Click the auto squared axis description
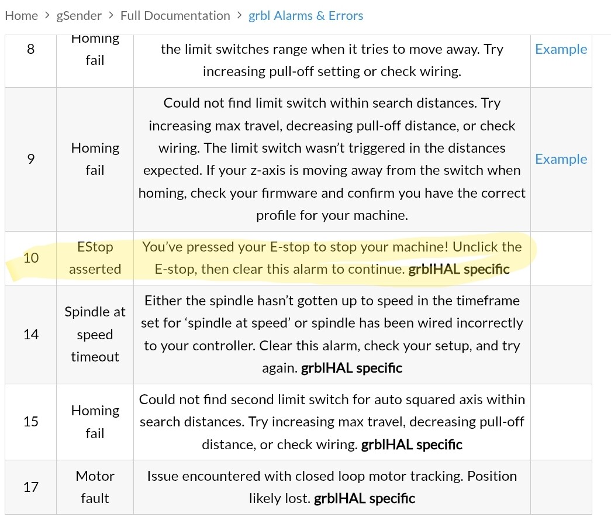Viewport: 611px width, 527px height. point(332,422)
